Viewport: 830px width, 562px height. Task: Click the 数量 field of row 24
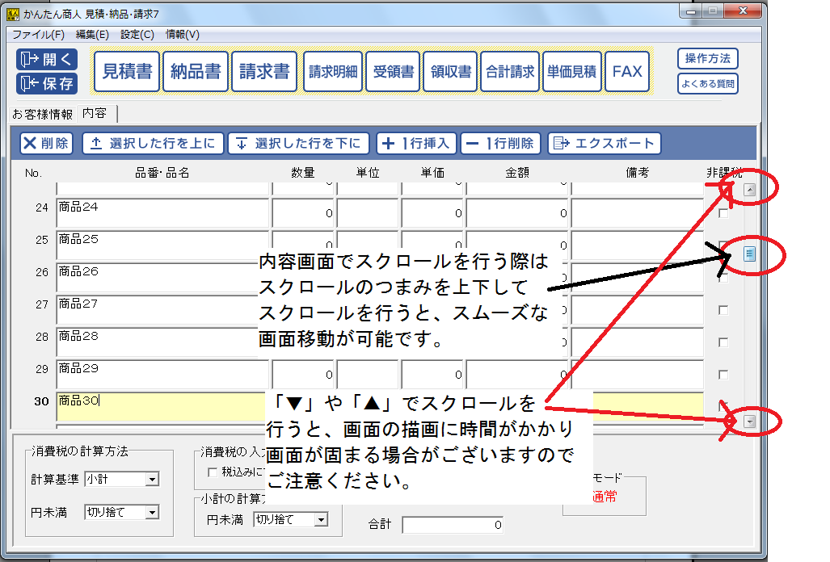[303, 214]
